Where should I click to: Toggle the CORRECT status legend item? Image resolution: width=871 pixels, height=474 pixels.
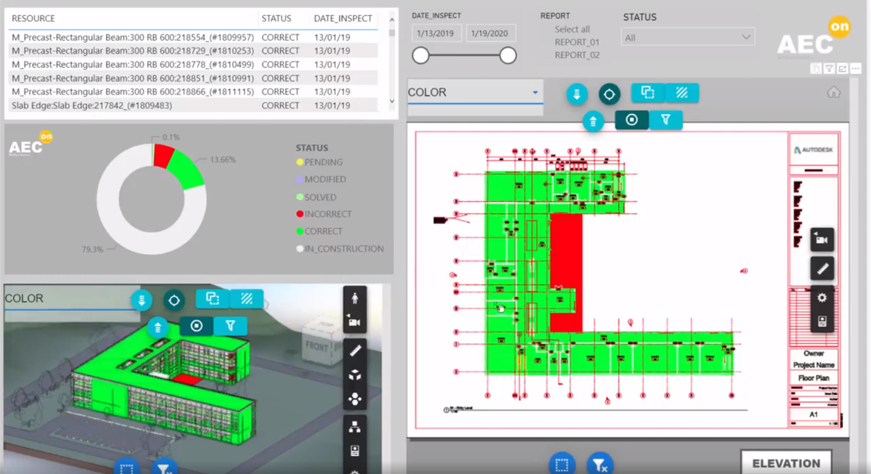coord(319,232)
